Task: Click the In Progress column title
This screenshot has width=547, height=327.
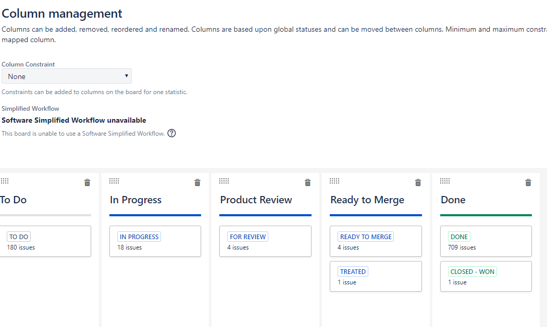Action: (135, 200)
